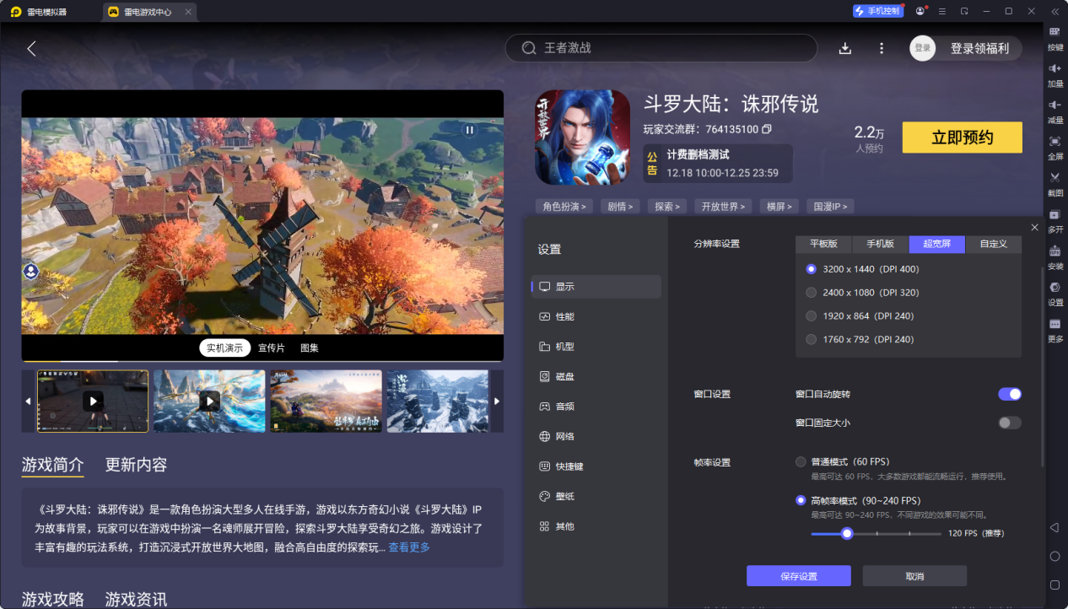Open the key mapping (按键) icon
Screen dimensions: 1068x609
click(1055, 32)
